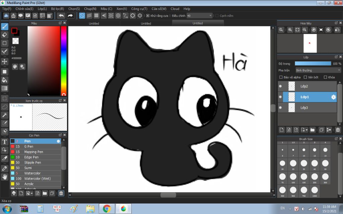Click the canvas horizontal scrollbar thumb

168,195
